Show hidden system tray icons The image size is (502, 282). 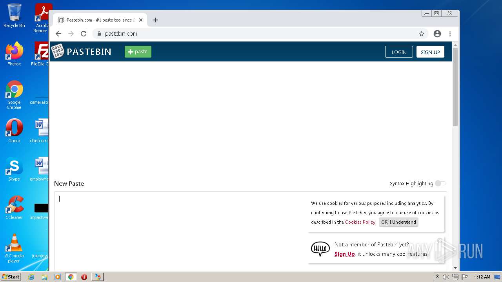point(437,277)
